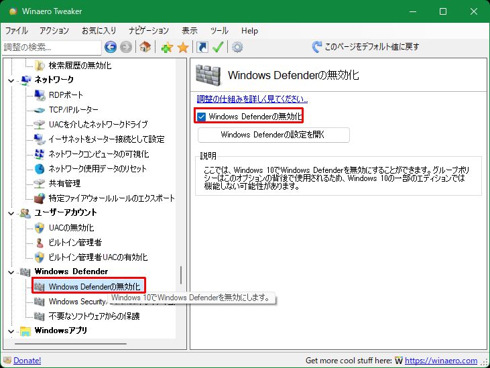Click the tree horizontal scrollbar thumb

pyautogui.click(x=70, y=344)
